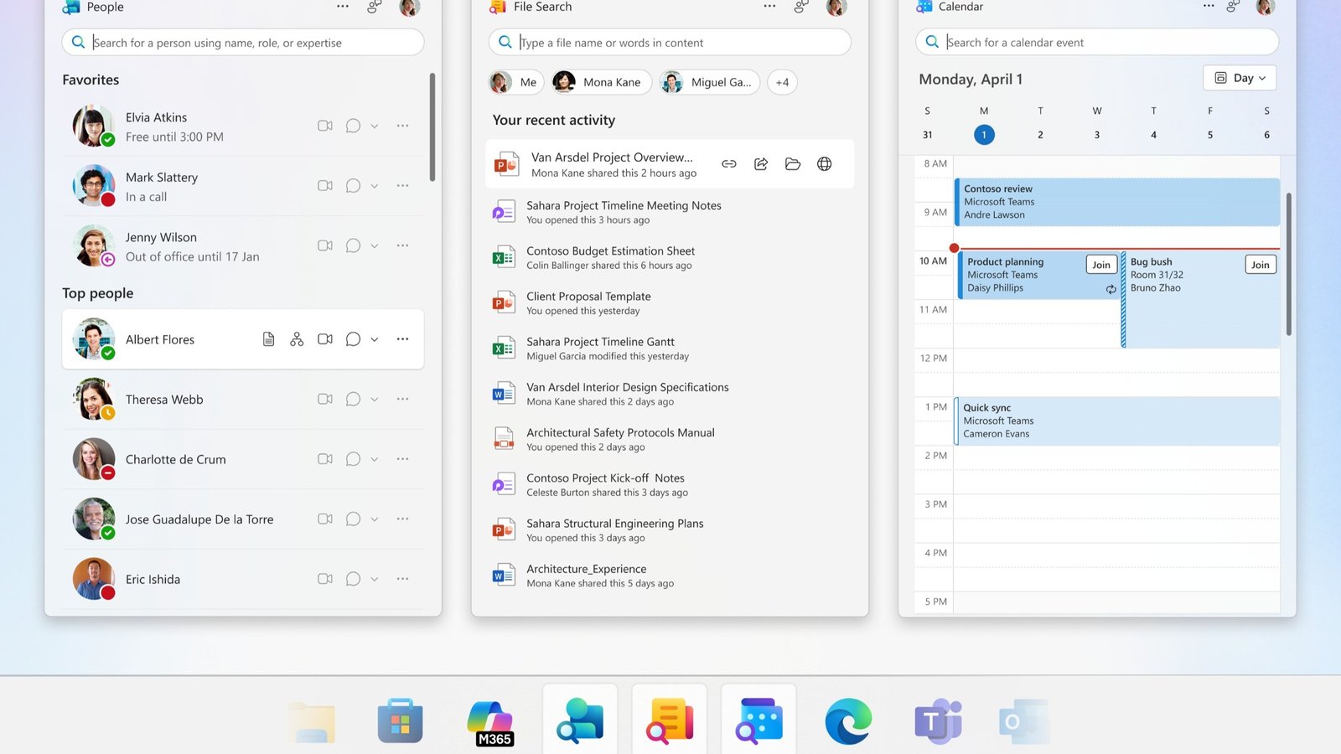Open the Day view dropdown in Calendar
1341x754 pixels.
[x=1239, y=77]
